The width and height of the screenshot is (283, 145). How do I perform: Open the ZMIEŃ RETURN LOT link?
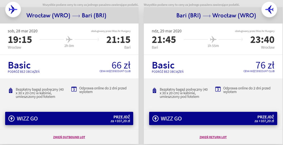[213, 137]
